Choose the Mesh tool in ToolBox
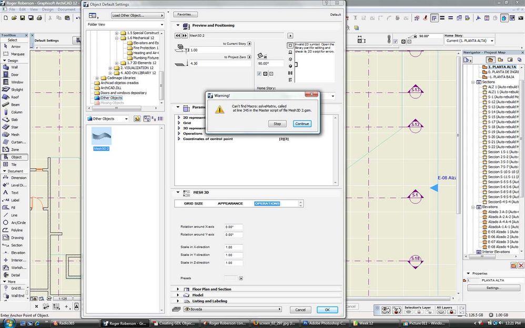This screenshot has height=328, width=525. pos(14,135)
